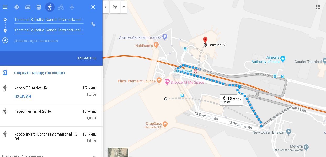Open the input language dropdown arrow
This screenshot has height=157, width=326.
[124, 7]
